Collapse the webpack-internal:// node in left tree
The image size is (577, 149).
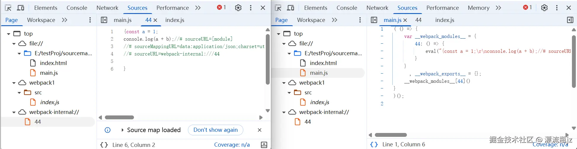point(14,112)
